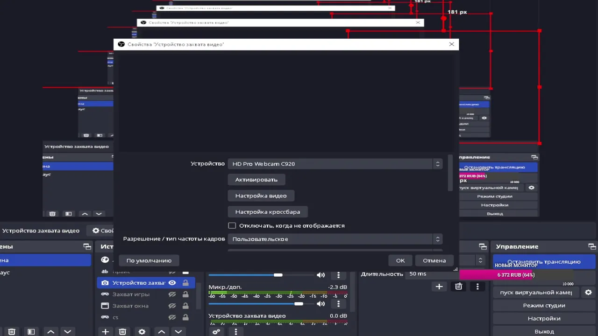Open the Устройство dropdown showing HD Pro Webcam C920
The height and width of the screenshot is (336, 598).
[x=335, y=164]
